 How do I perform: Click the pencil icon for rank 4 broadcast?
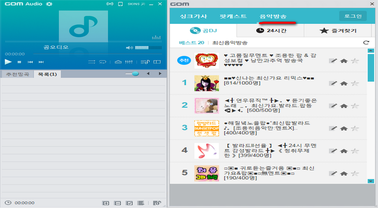(333, 151)
